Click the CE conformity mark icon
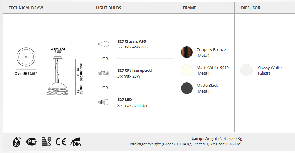Screen dimensions: 295x153 (x=61, y=142)
